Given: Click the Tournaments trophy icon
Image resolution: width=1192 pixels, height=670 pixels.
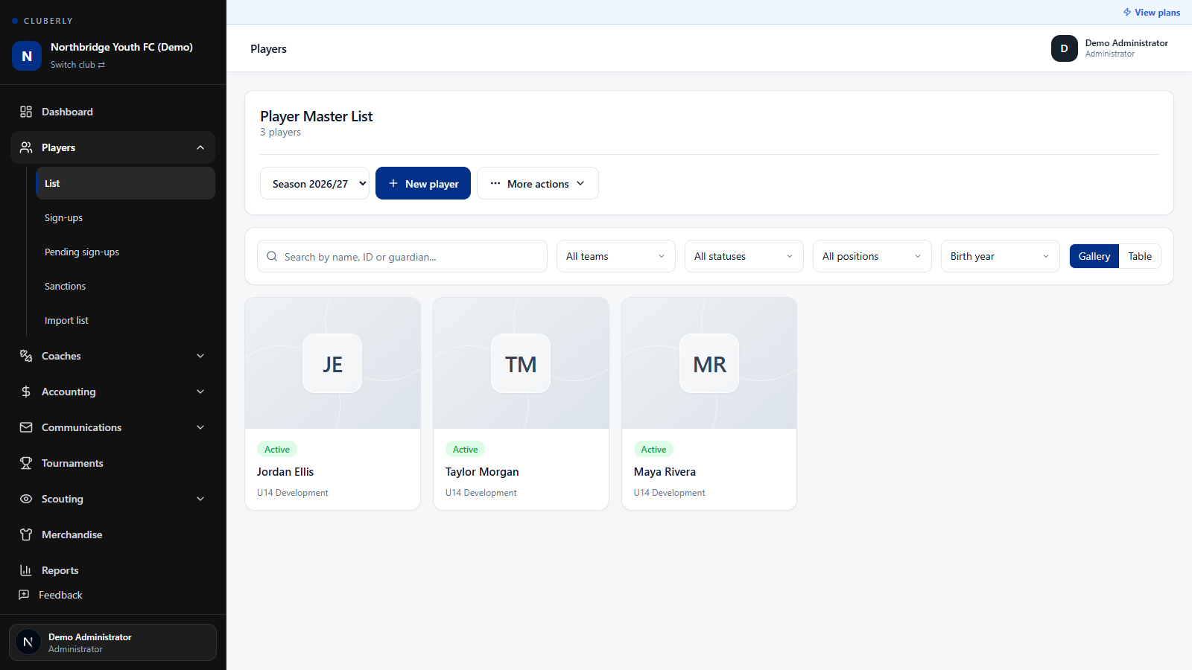Looking at the screenshot, I should click(26, 463).
